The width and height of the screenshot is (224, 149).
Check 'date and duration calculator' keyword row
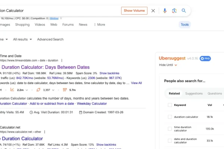pyautogui.click(x=170, y=140)
